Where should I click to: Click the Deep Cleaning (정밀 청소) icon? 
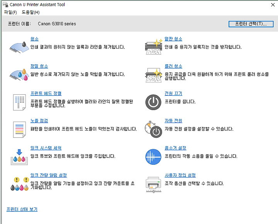click(x=19, y=75)
